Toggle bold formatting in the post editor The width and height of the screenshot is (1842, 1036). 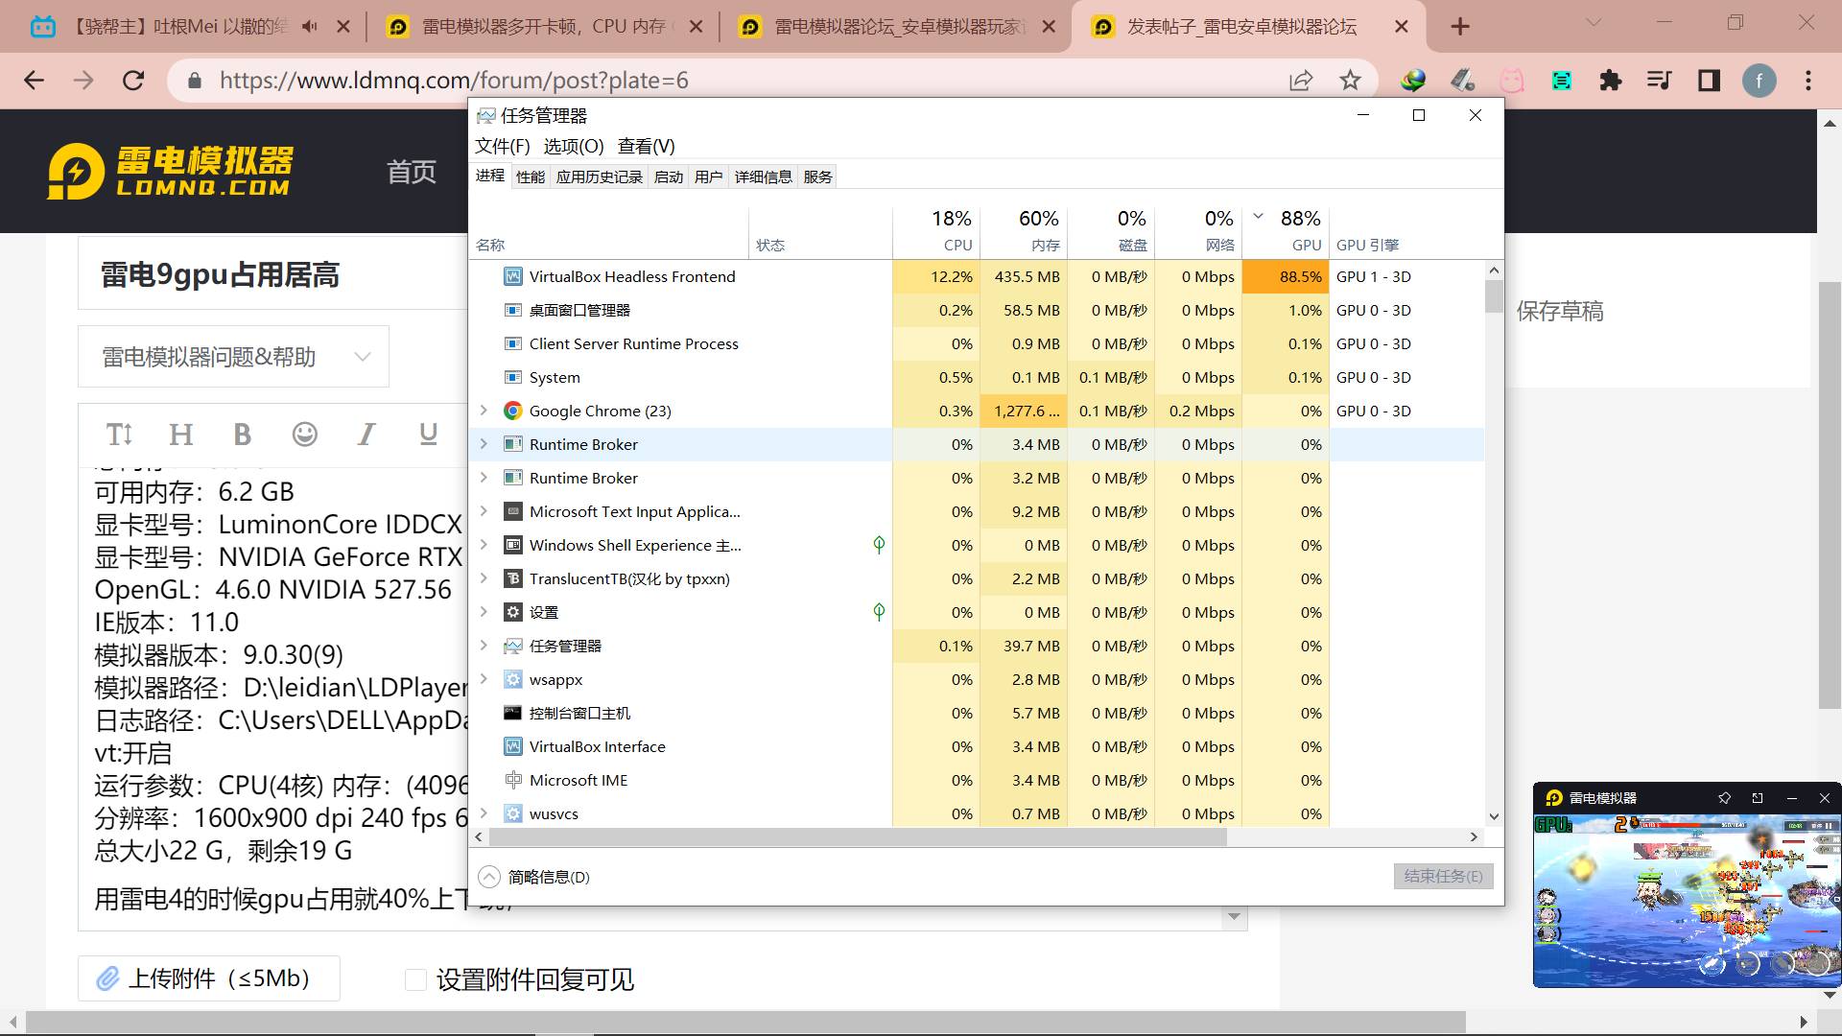click(243, 435)
